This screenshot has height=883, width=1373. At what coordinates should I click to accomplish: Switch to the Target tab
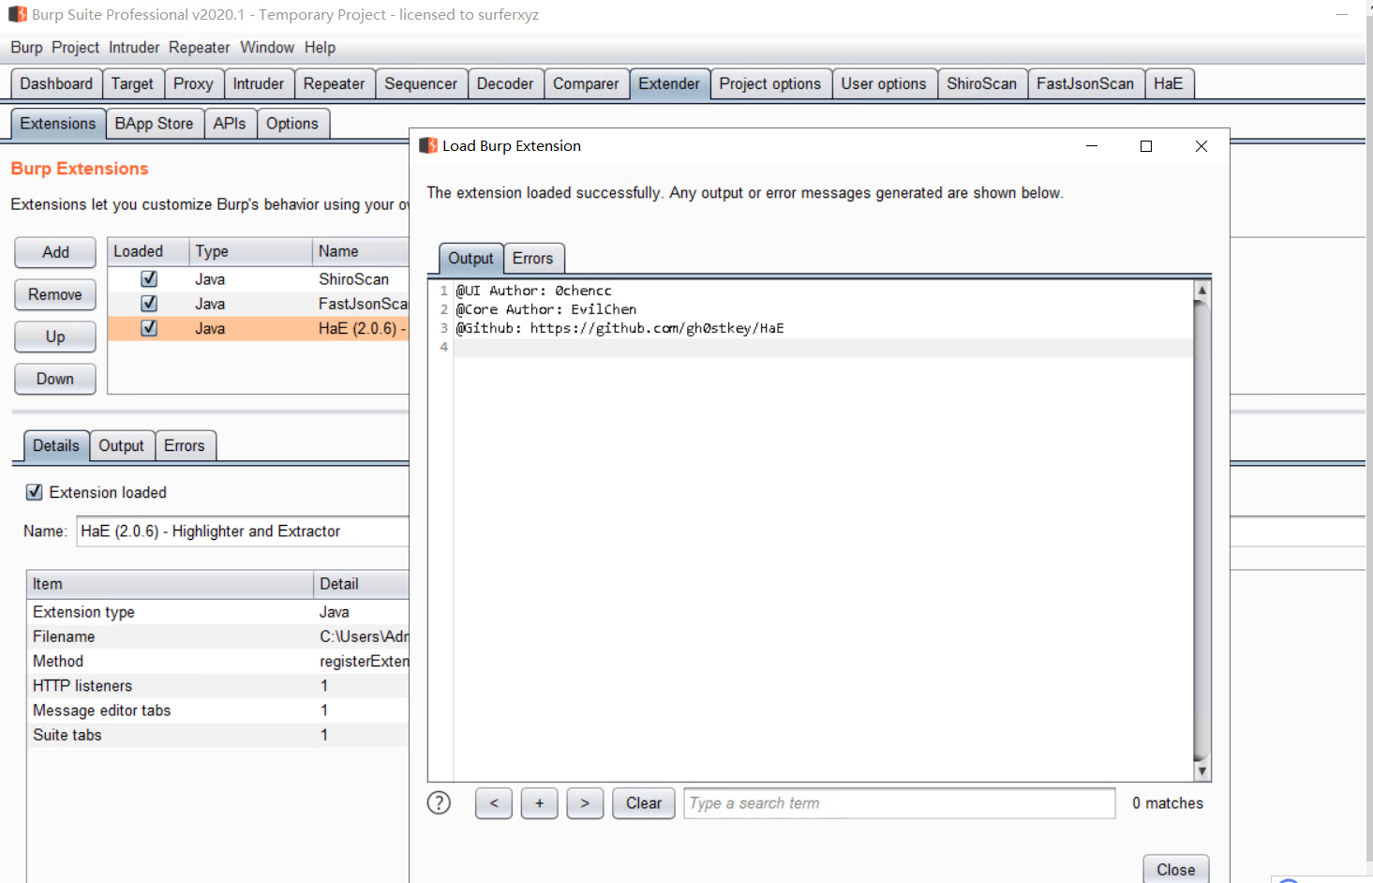coord(132,83)
